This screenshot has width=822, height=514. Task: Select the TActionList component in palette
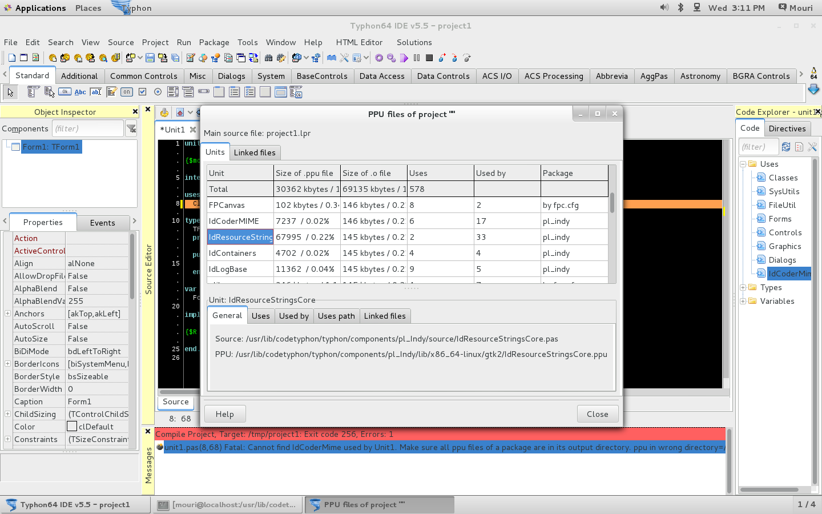[x=296, y=92]
